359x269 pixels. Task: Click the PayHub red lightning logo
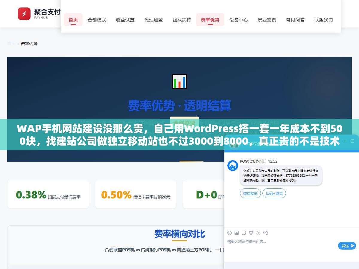point(24,14)
